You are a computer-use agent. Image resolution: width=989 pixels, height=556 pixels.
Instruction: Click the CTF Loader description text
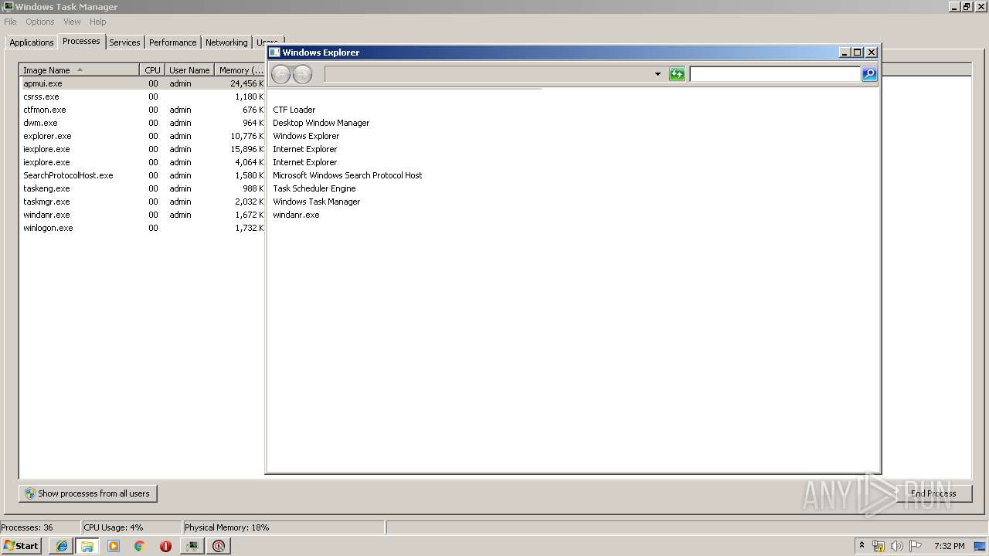click(294, 110)
